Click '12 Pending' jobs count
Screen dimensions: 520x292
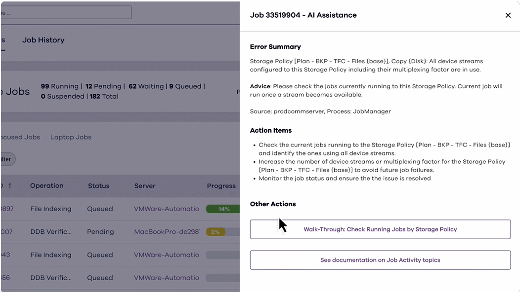coord(103,86)
